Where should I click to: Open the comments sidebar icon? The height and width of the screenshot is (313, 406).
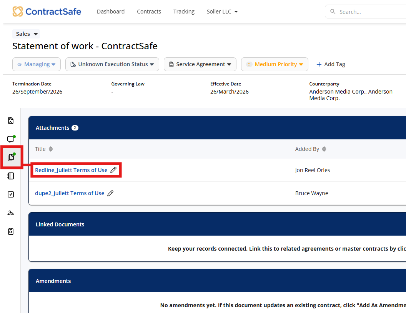pos(11,139)
